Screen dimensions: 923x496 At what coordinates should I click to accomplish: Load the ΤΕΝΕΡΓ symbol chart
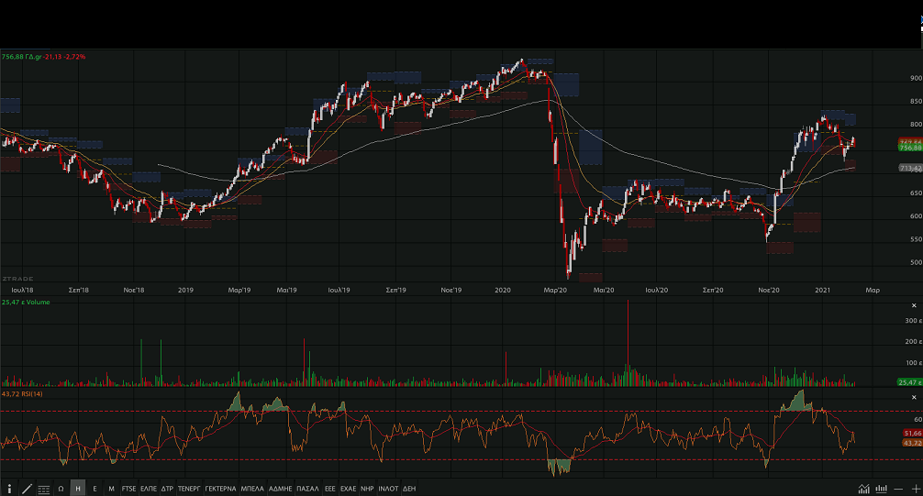[189, 489]
